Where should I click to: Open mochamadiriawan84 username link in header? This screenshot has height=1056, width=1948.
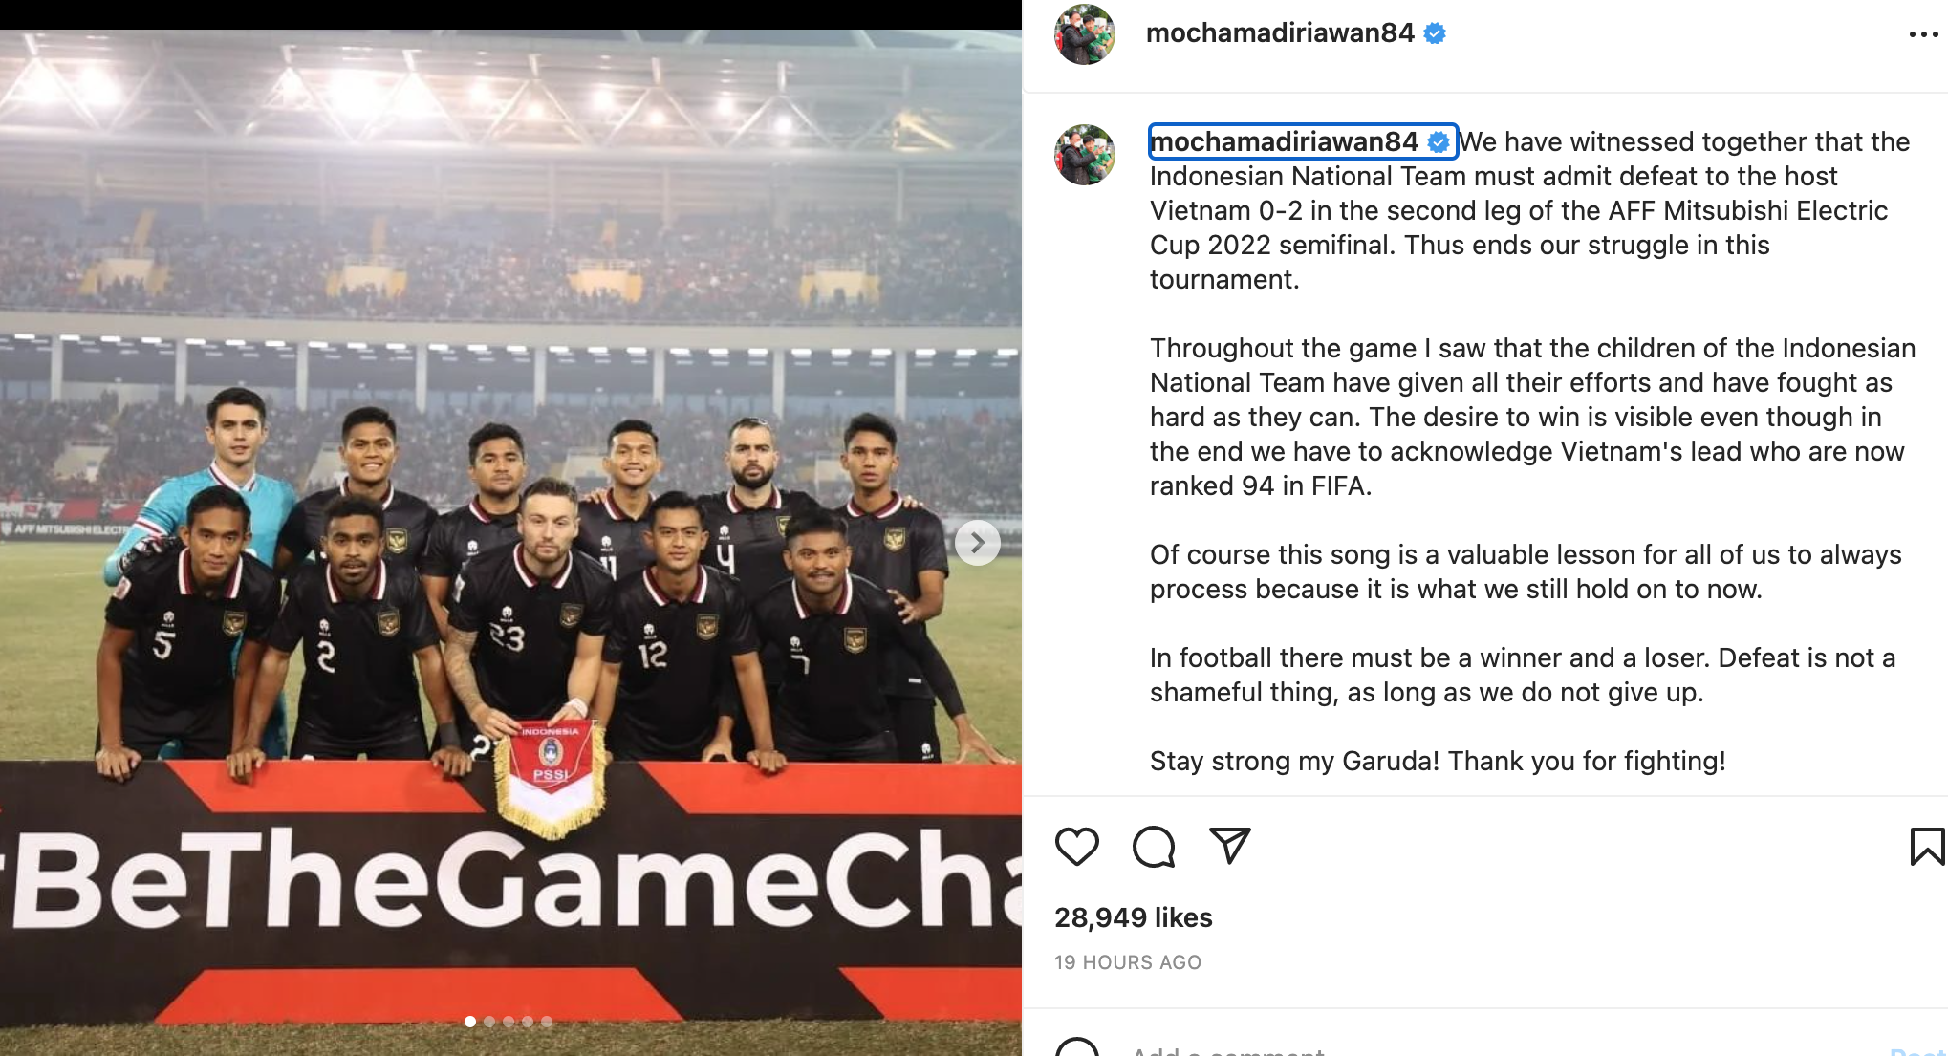click(1280, 32)
